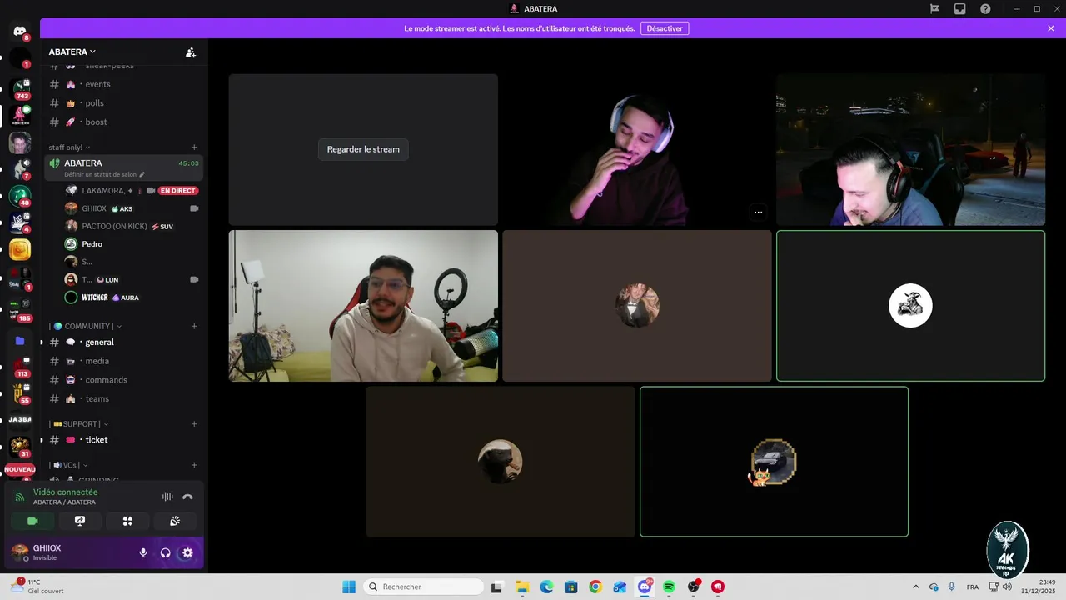Show hidden tray icons chevron
This screenshot has width=1066, height=600.
click(916, 587)
